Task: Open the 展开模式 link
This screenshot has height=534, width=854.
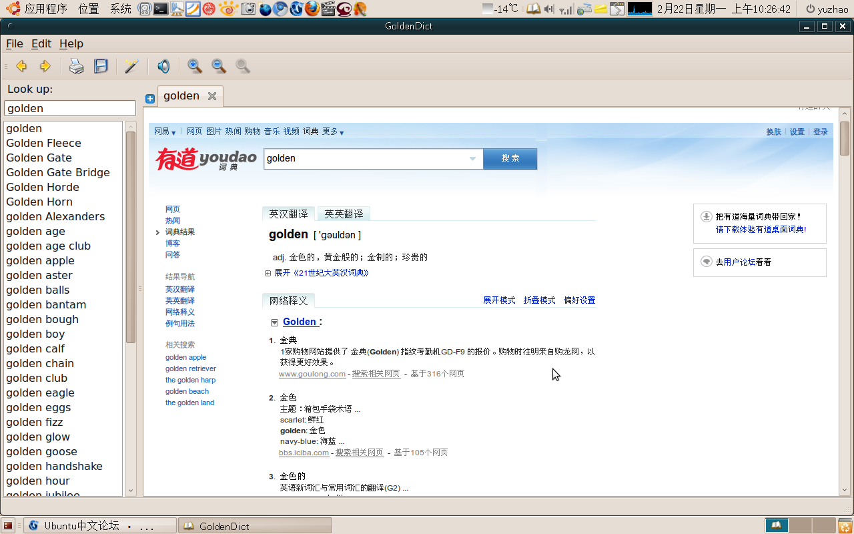Action: coord(499,300)
